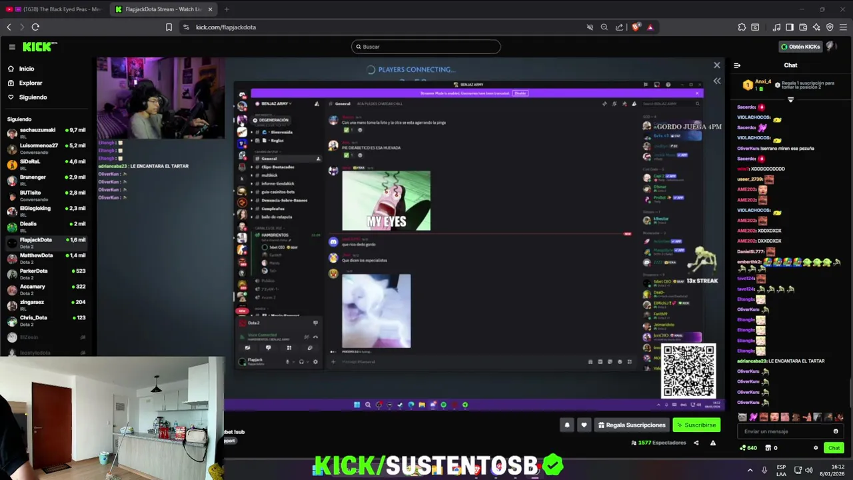This screenshot has width=853, height=480.
Task: Open the media control music note icon
Action: (776, 27)
